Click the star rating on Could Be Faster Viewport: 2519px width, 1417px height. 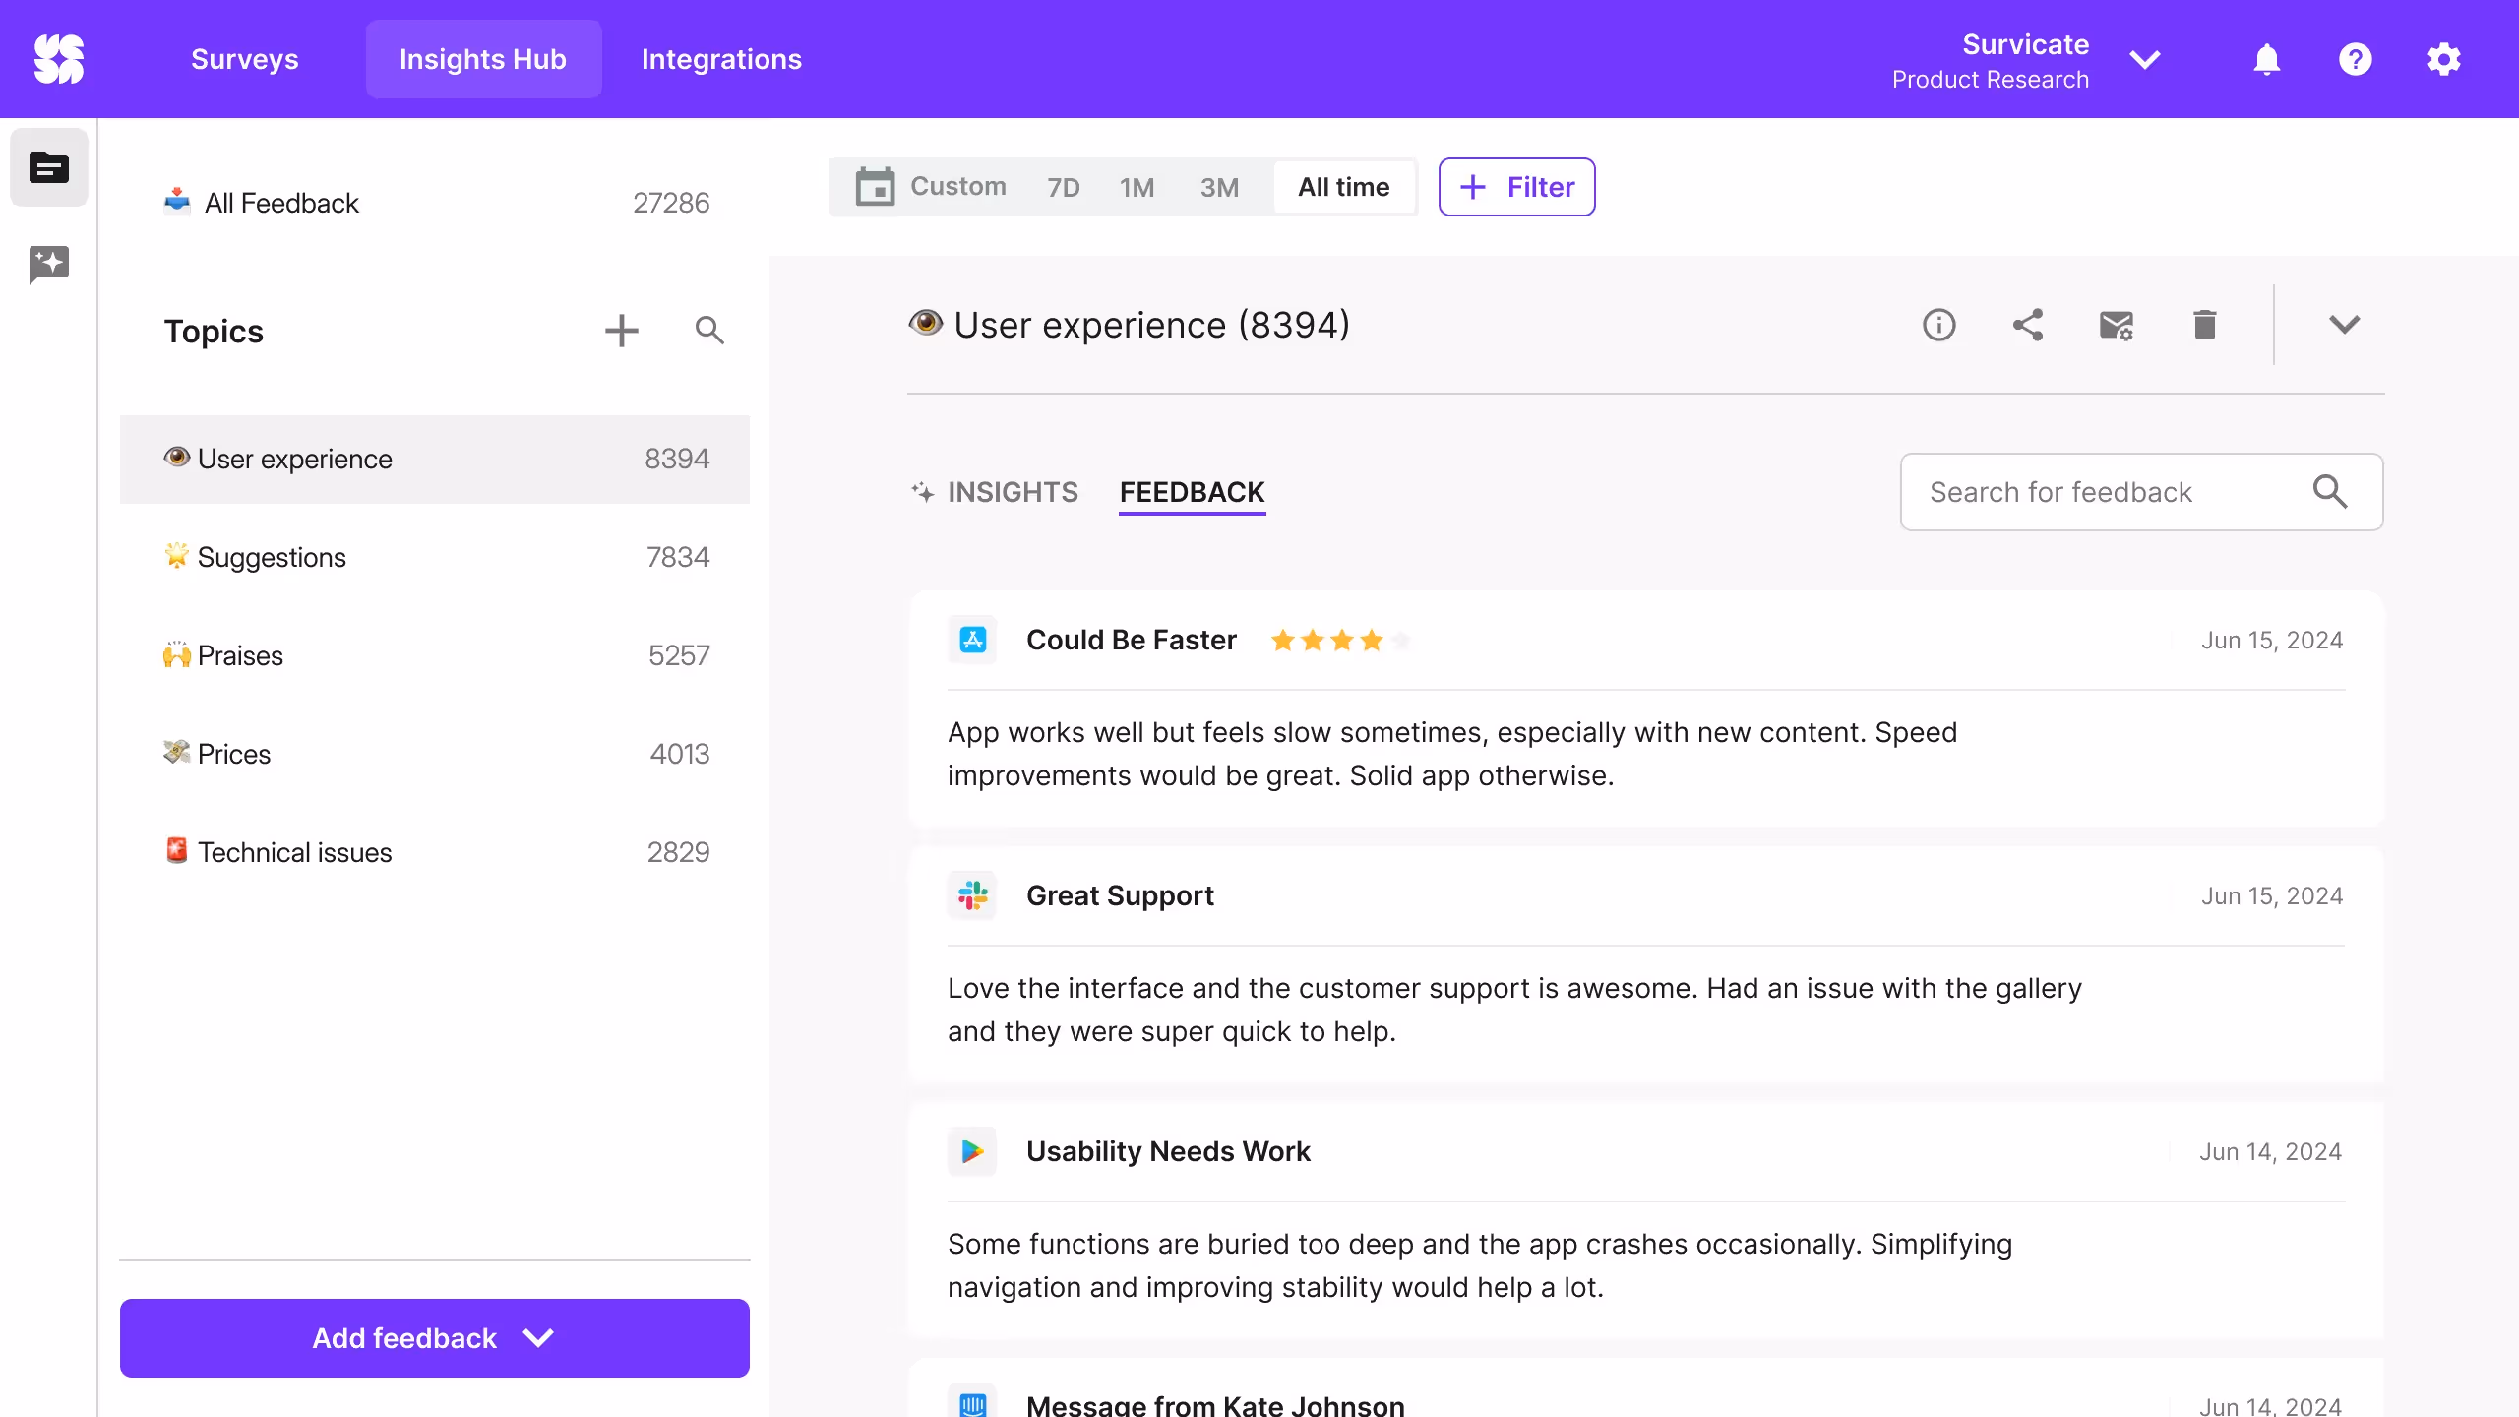[1340, 641]
